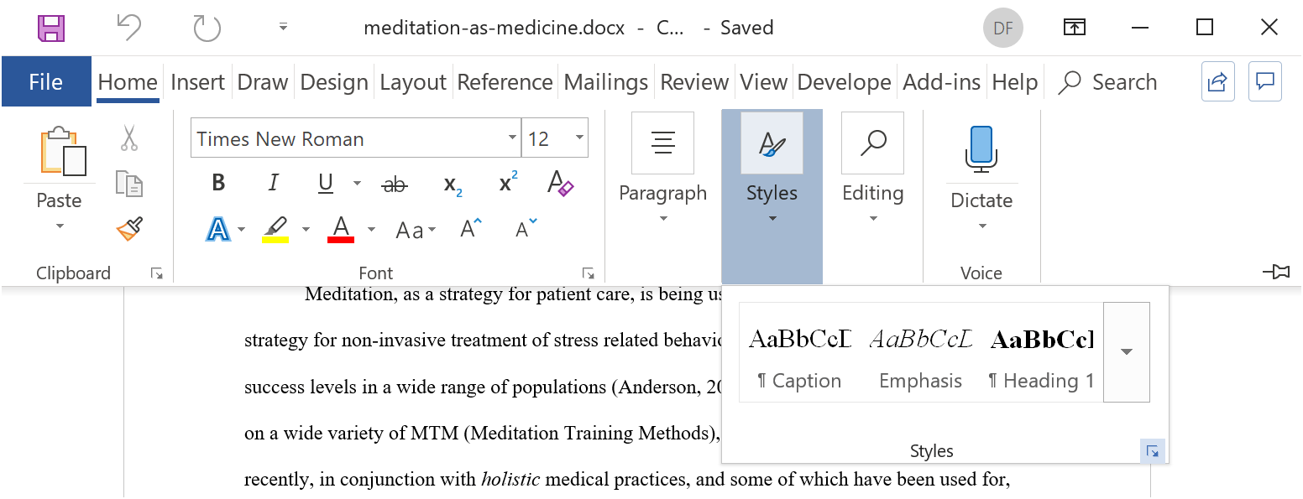Expand the font size dropdown
The width and height of the screenshot is (1303, 499).
point(579,138)
